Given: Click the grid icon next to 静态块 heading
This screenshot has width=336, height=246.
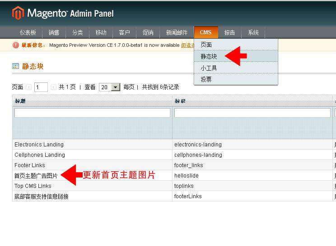Looking at the screenshot, I should pos(15,66).
